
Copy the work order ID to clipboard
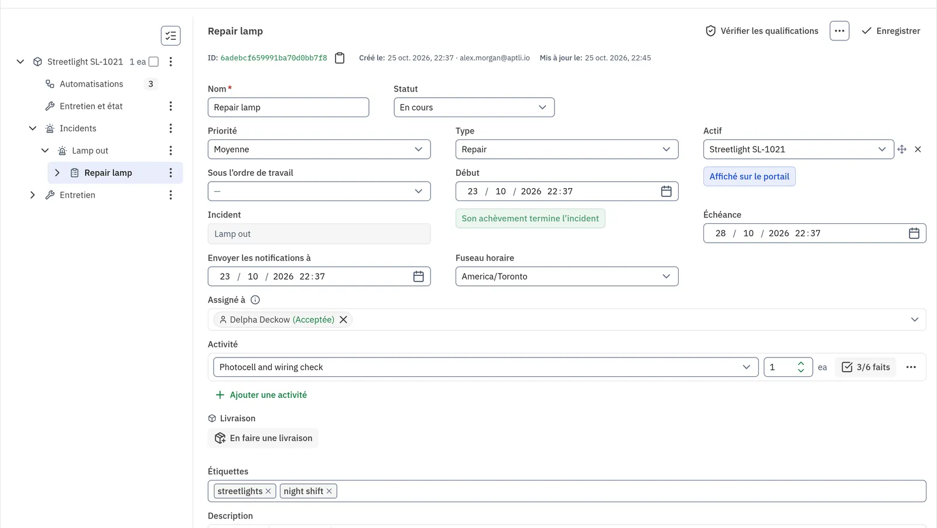point(340,58)
